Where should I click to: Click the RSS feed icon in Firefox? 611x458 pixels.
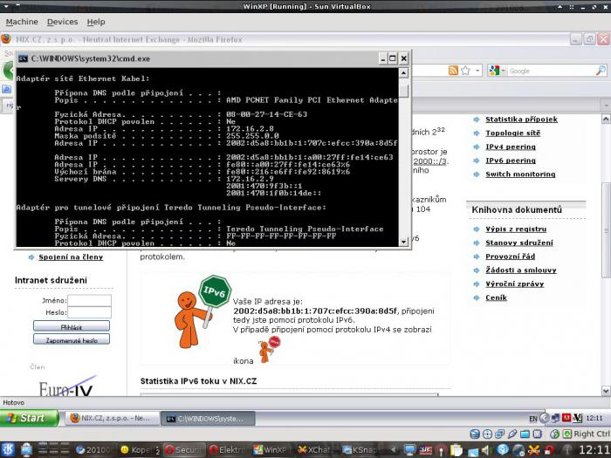[453, 71]
